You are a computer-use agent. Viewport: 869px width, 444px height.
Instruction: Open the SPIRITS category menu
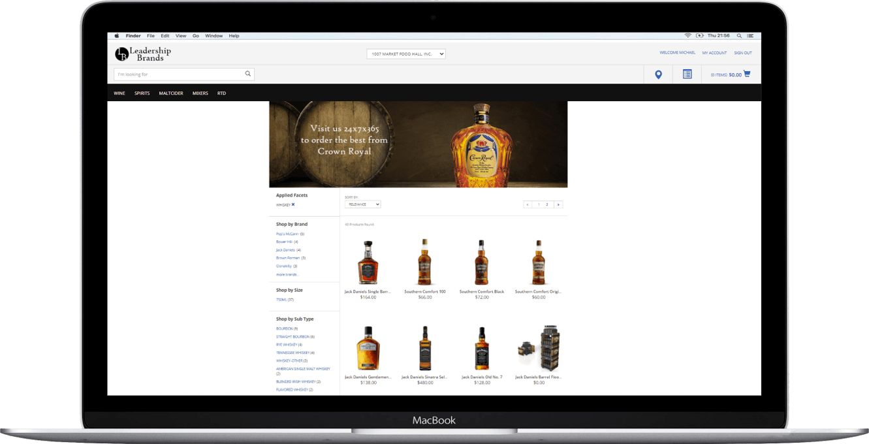(x=142, y=93)
